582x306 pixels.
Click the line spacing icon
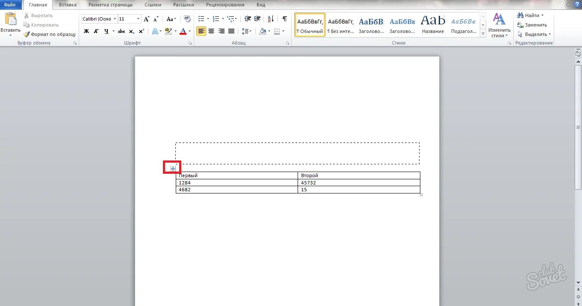pos(245,31)
